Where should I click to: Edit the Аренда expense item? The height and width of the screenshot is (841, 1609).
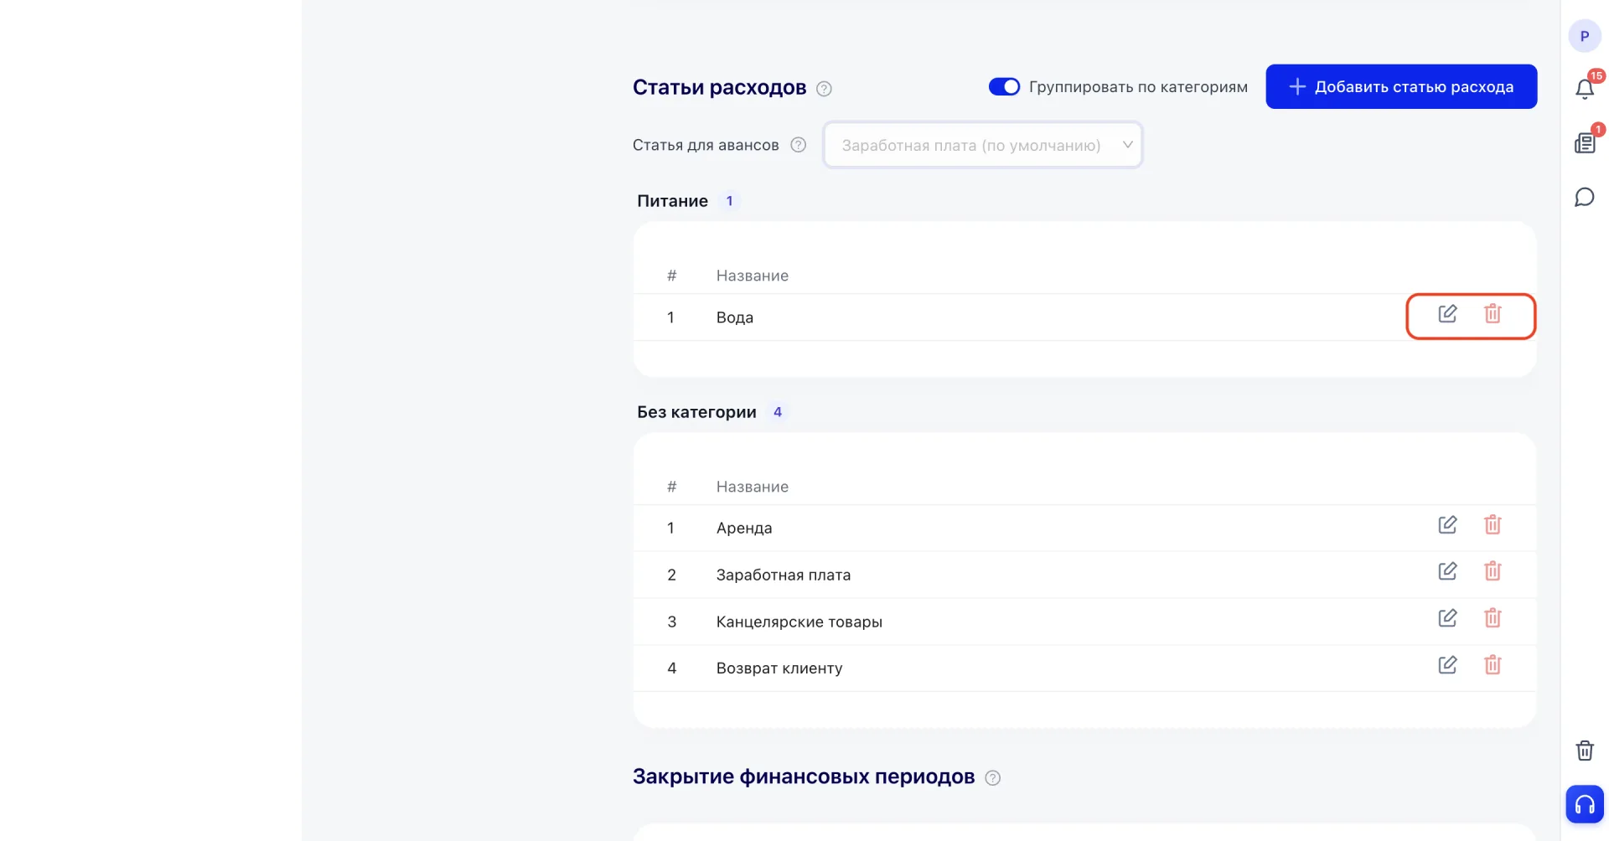point(1447,525)
